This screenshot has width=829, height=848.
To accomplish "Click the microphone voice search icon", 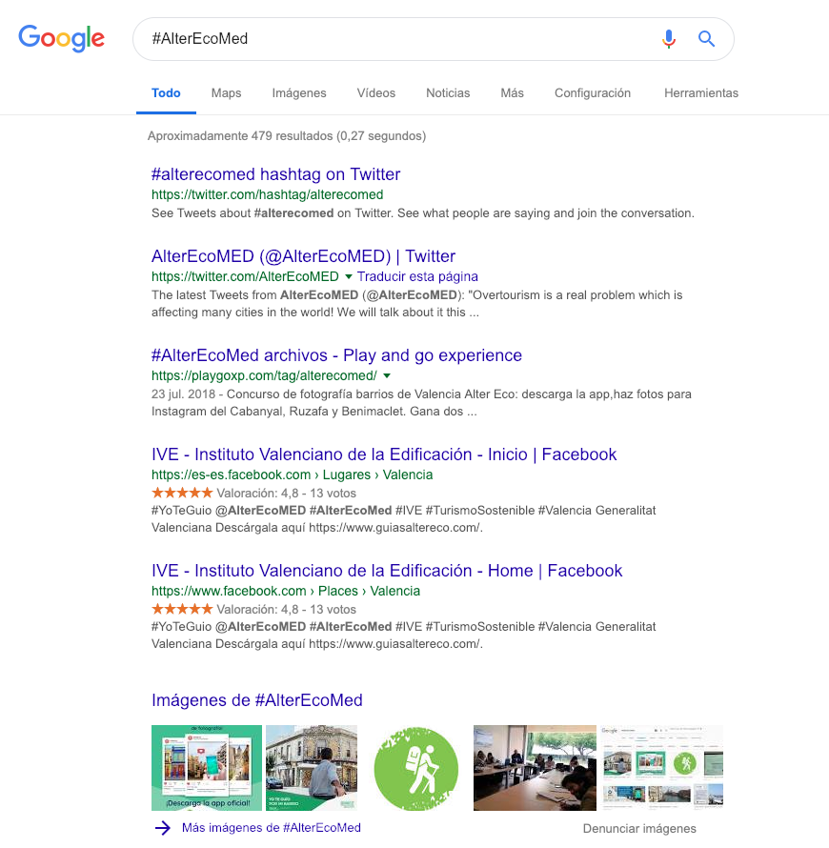I will [x=669, y=39].
